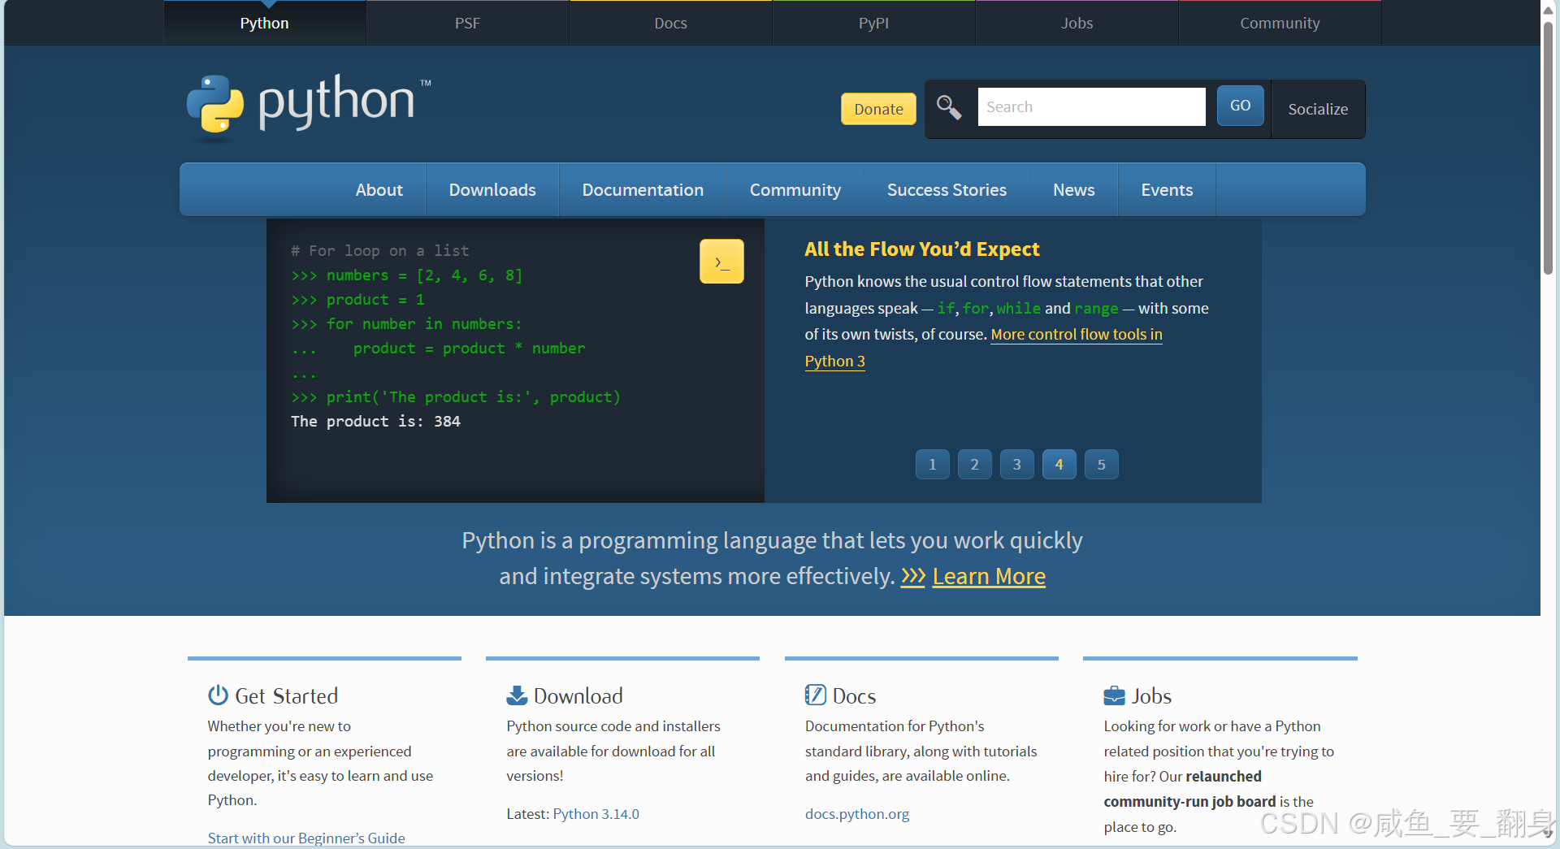
Task: Click the output 'The product is: 384'
Action: (375, 422)
